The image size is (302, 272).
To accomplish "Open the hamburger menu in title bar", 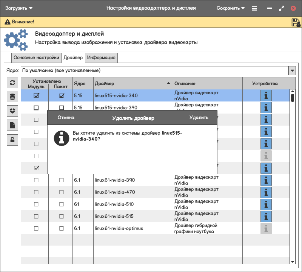I will 254,8.
